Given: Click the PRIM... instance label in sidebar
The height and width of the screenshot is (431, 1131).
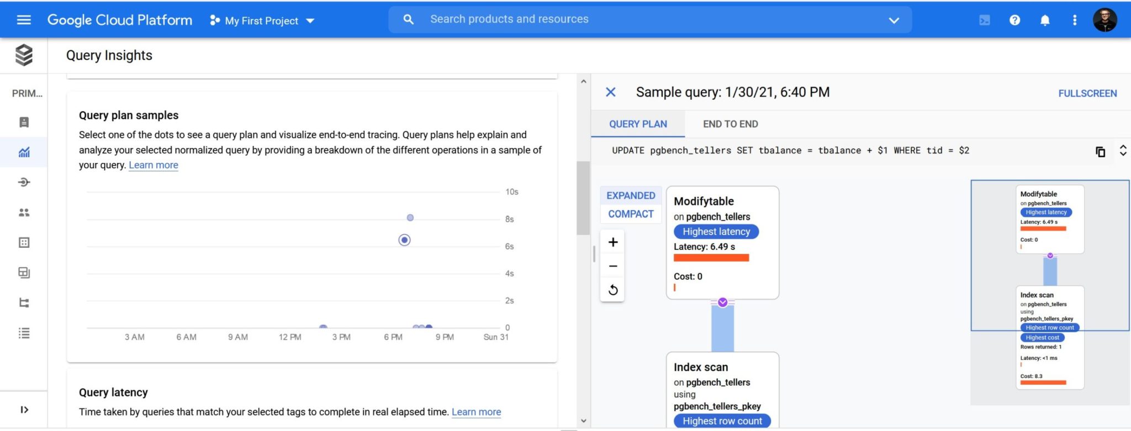Looking at the screenshot, I should click(27, 93).
